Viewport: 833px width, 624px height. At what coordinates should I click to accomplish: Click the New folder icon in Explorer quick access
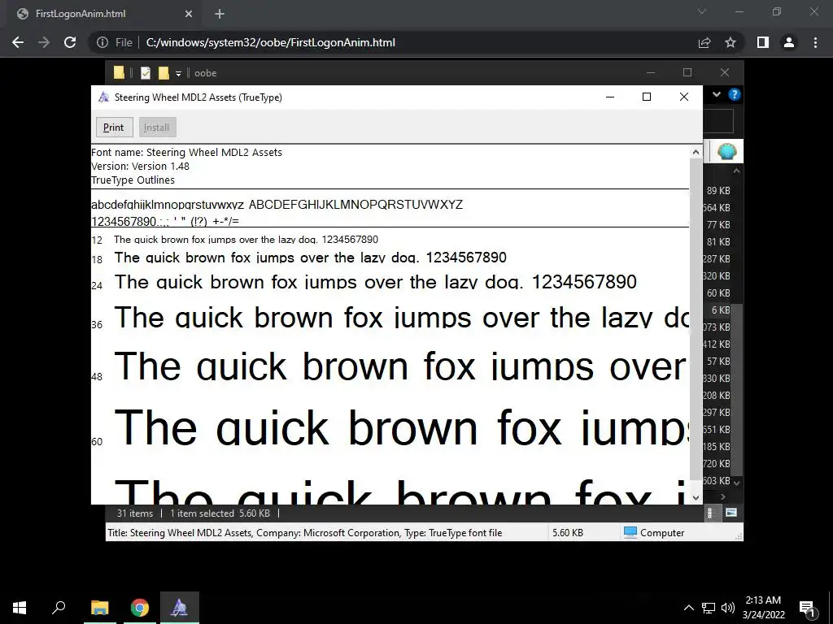[164, 73]
